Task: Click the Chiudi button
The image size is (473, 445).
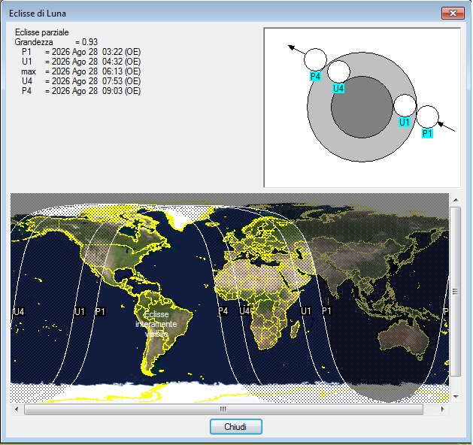Action: 236,426
